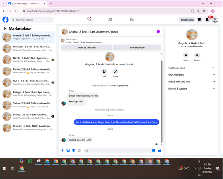
Task: Click the "Angela 304-373_3276" message bubble
Action: click(x=80, y=140)
